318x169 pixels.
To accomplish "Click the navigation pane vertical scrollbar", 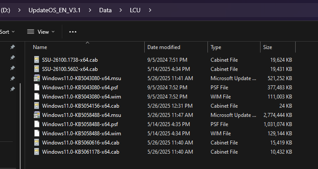I will pos(20,126).
